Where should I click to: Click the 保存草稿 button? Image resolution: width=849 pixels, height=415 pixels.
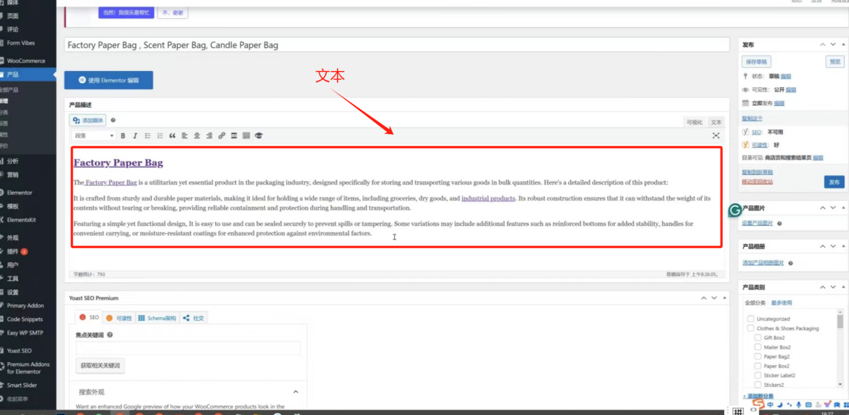click(x=757, y=62)
